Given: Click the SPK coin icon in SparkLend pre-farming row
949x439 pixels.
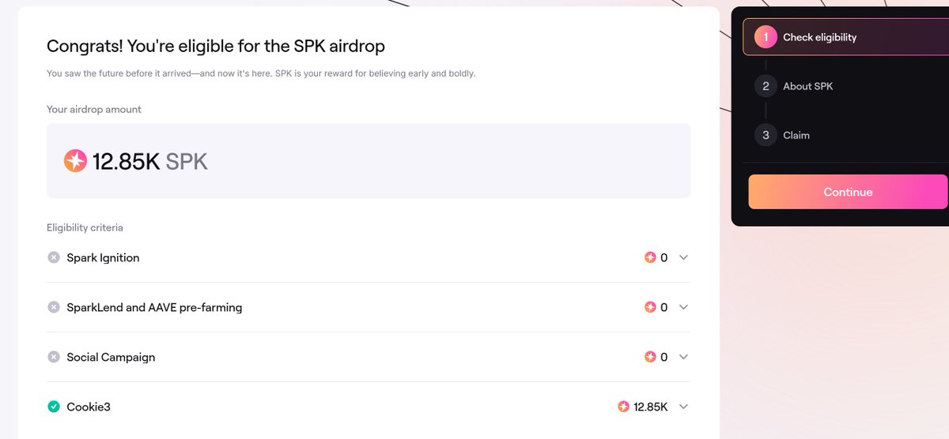Looking at the screenshot, I should (x=650, y=307).
